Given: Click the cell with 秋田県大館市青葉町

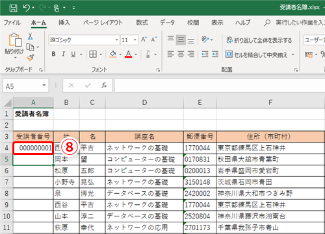Looking at the screenshot, I should [x=270, y=159].
